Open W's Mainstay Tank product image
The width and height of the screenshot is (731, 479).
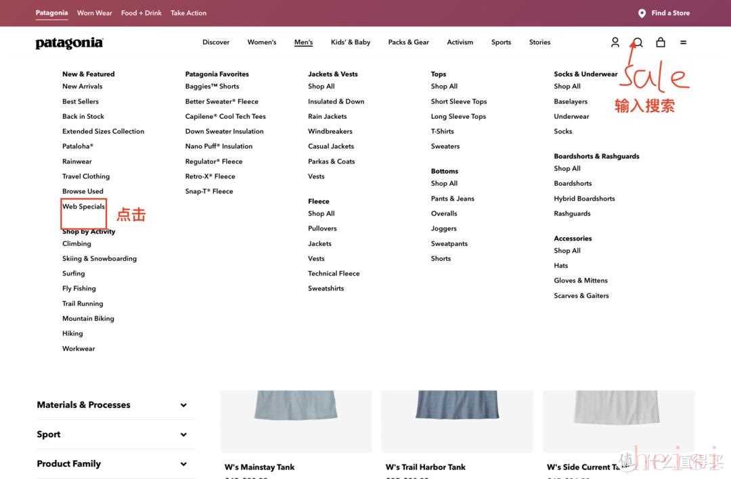pyautogui.click(x=296, y=421)
